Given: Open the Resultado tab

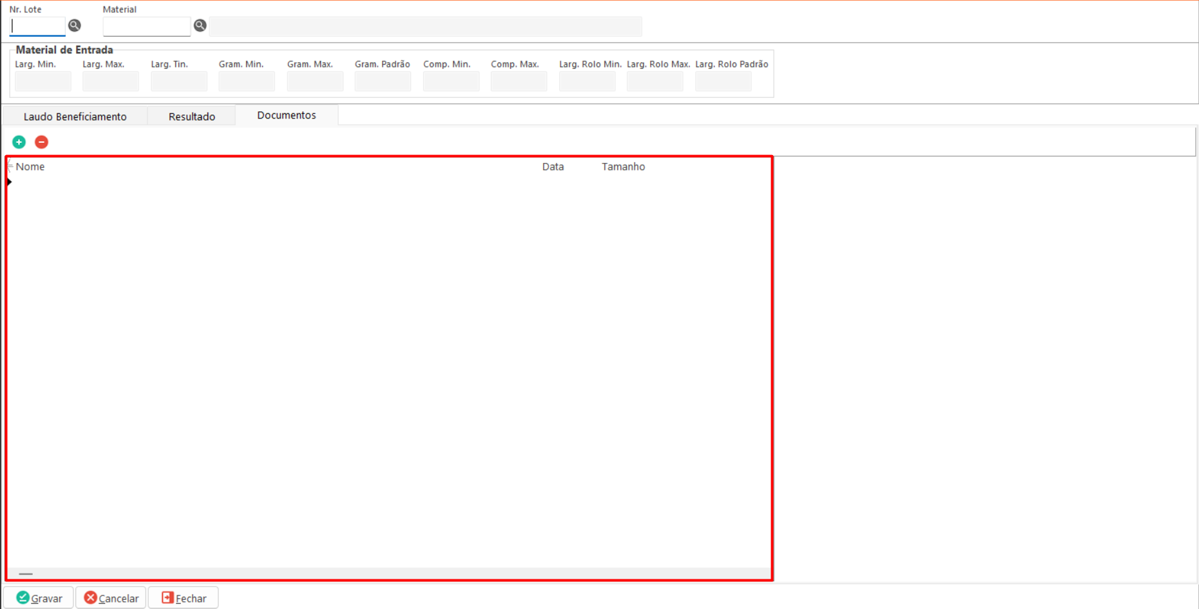Looking at the screenshot, I should [x=191, y=117].
